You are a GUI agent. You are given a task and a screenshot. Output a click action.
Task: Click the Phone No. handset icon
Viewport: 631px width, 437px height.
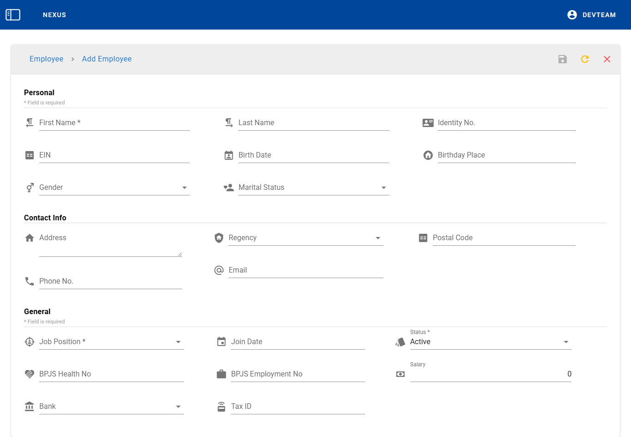30,281
